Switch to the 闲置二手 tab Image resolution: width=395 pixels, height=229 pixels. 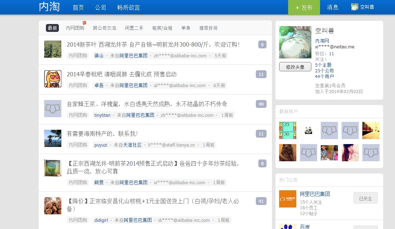point(134,28)
